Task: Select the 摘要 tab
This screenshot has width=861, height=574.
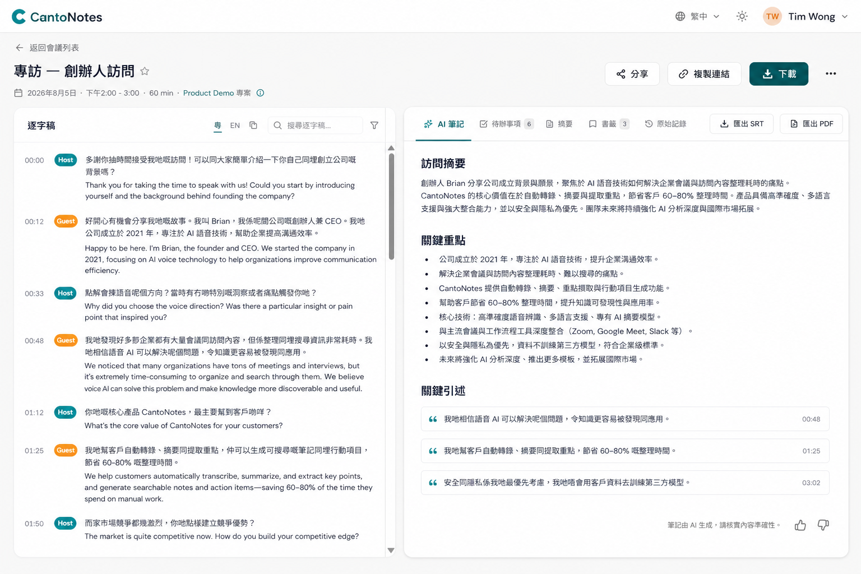Action: 559,124
